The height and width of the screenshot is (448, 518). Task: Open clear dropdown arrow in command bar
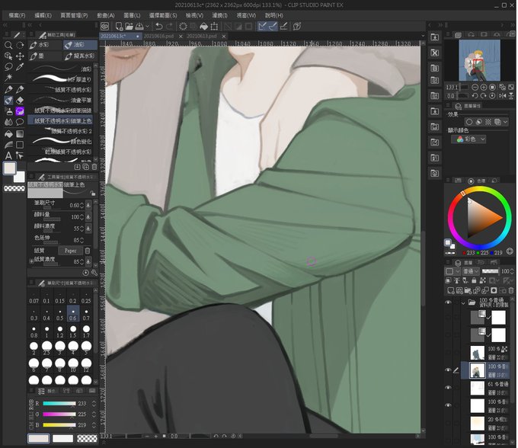(x=148, y=27)
